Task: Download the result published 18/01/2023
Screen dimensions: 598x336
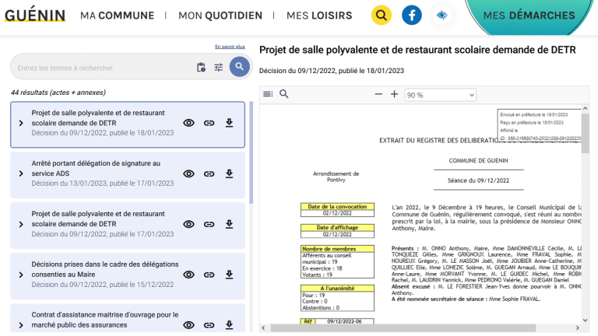Action: pos(229,123)
